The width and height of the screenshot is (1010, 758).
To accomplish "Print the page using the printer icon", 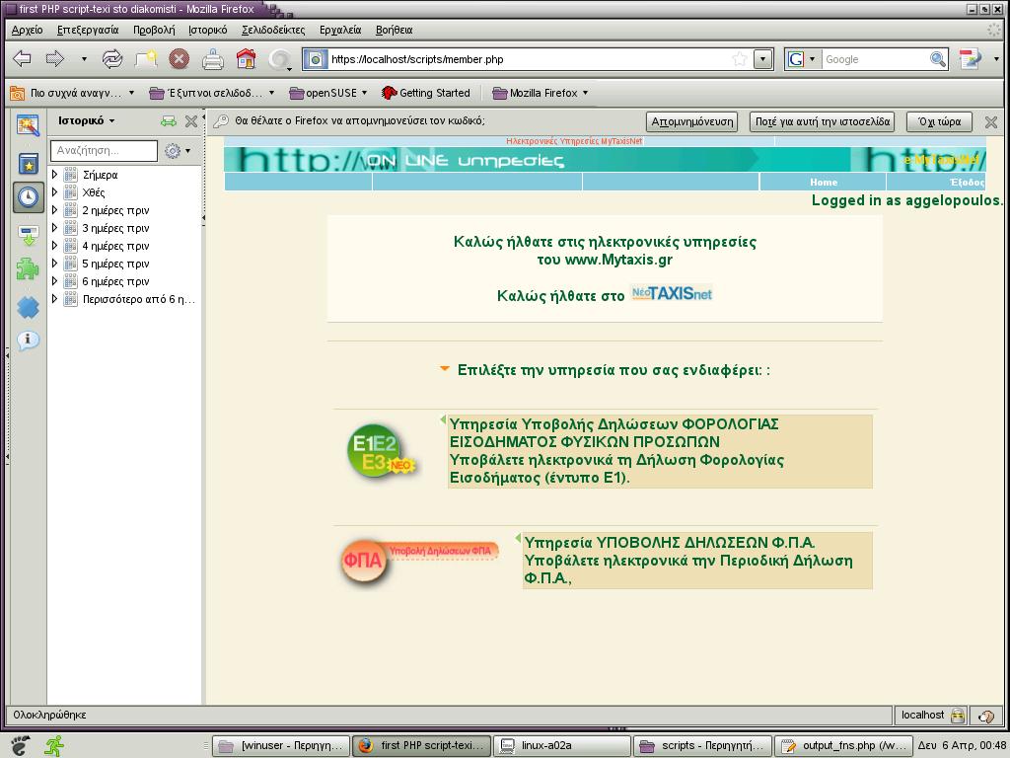I will pyautogui.click(x=213, y=59).
